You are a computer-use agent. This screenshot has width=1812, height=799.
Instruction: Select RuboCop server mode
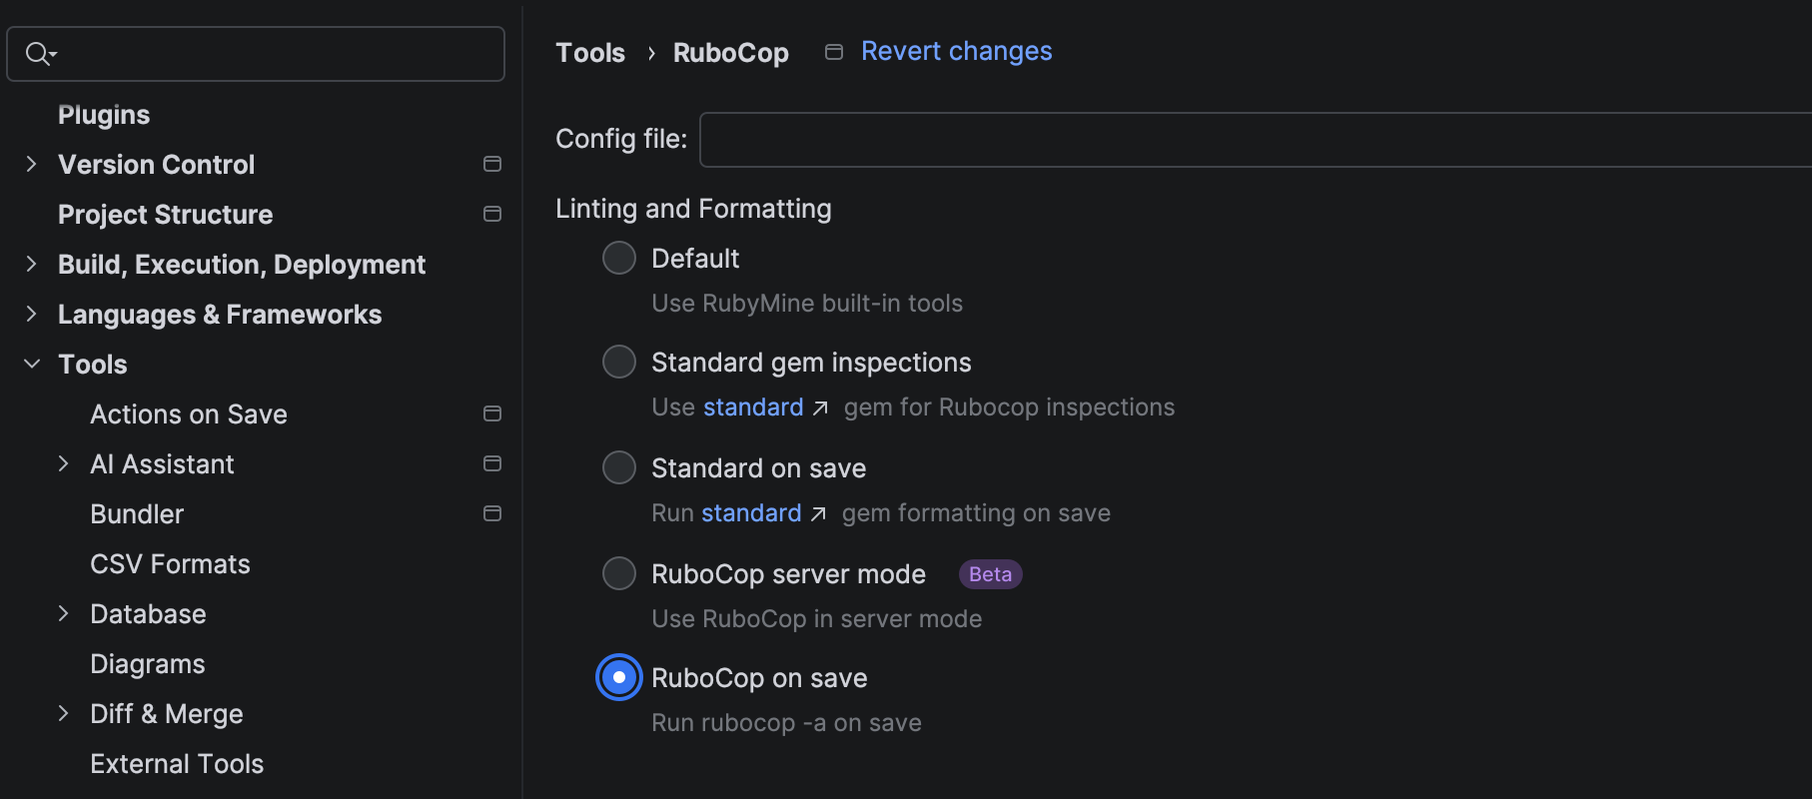point(618,572)
